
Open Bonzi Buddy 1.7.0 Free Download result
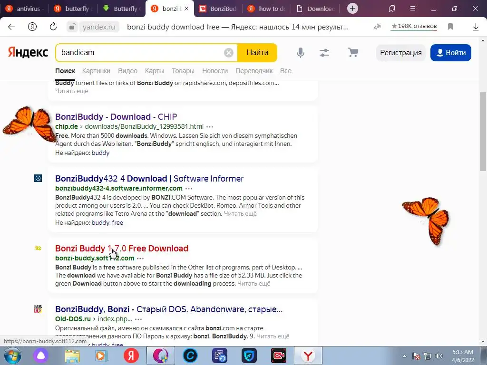(122, 248)
